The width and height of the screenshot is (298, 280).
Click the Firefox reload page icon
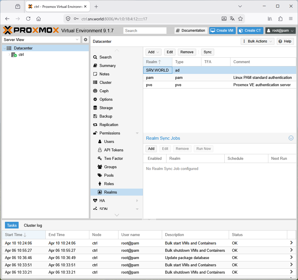point(28,19)
